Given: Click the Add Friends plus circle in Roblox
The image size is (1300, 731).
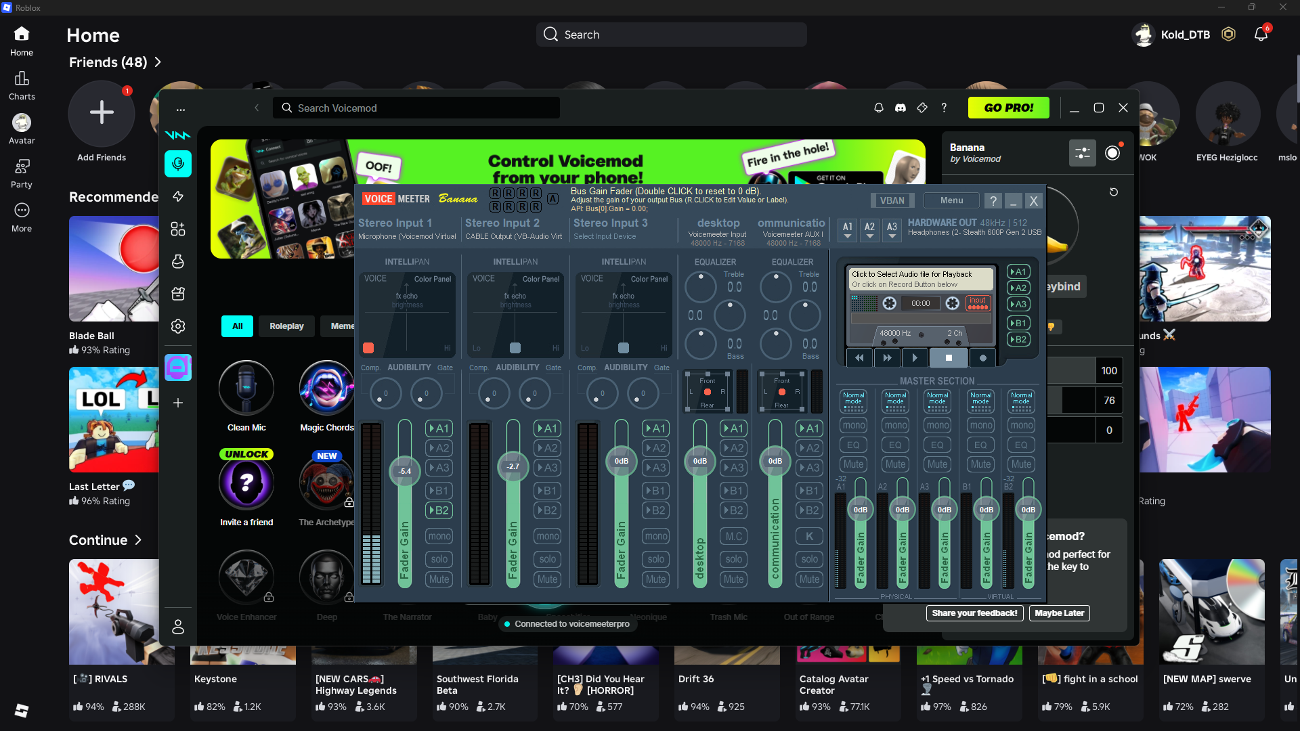Looking at the screenshot, I should coord(102,113).
